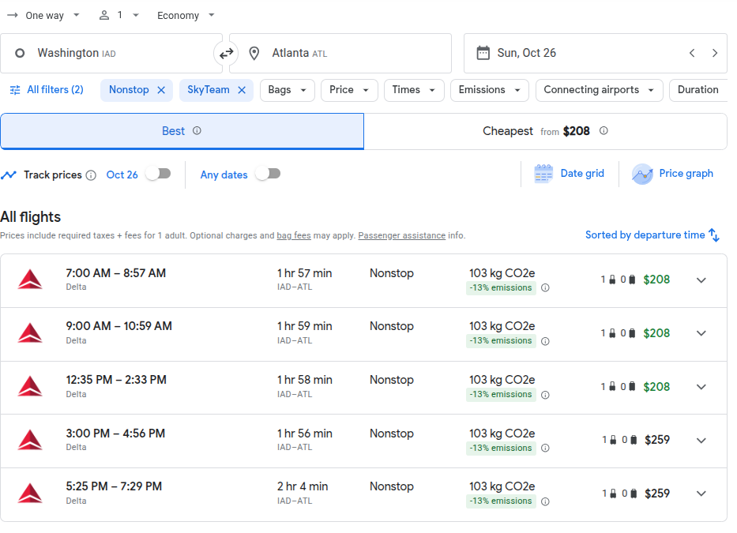This screenshot has height=533, width=737.
Task: Remove the SkyTeam filter chip
Action: tap(242, 90)
